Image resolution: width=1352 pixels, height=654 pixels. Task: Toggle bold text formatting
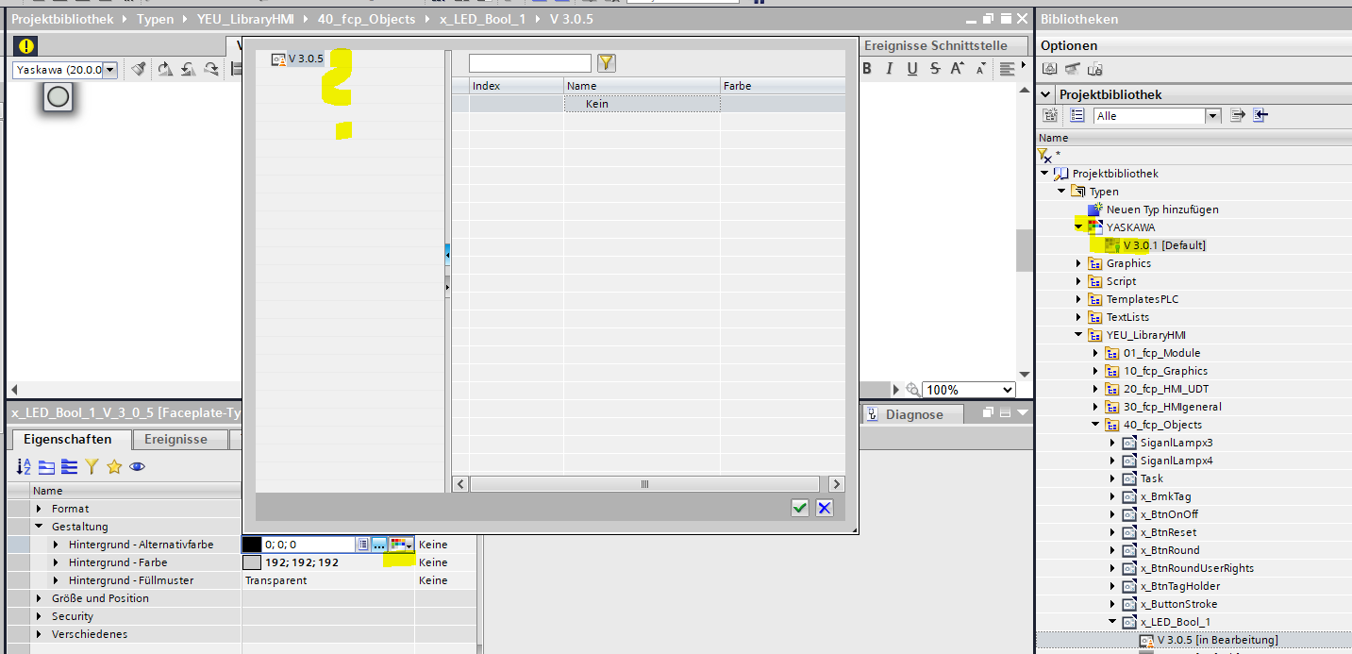[867, 68]
